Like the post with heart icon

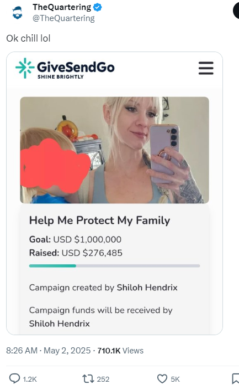(162, 379)
